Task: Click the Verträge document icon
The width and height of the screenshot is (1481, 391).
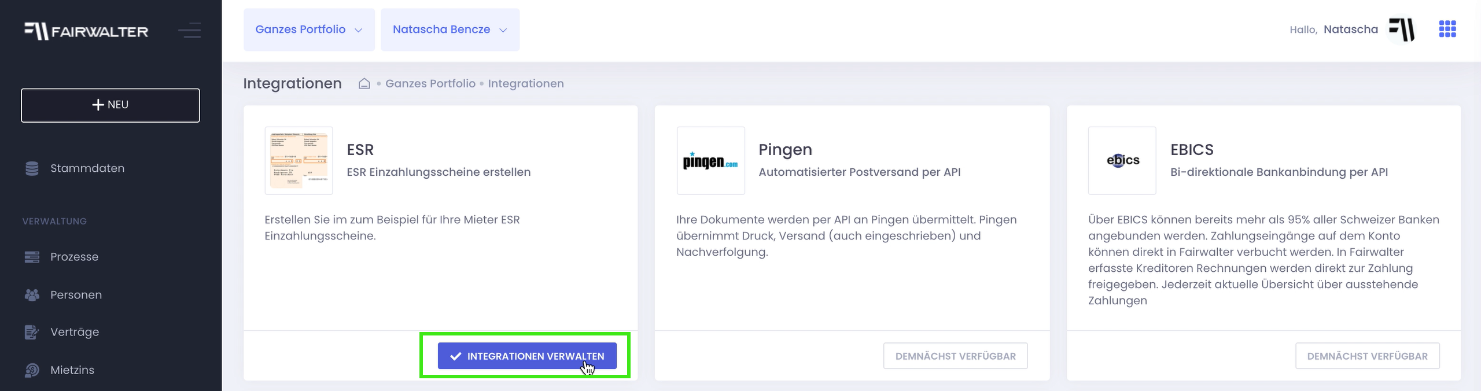Action: pos(32,332)
